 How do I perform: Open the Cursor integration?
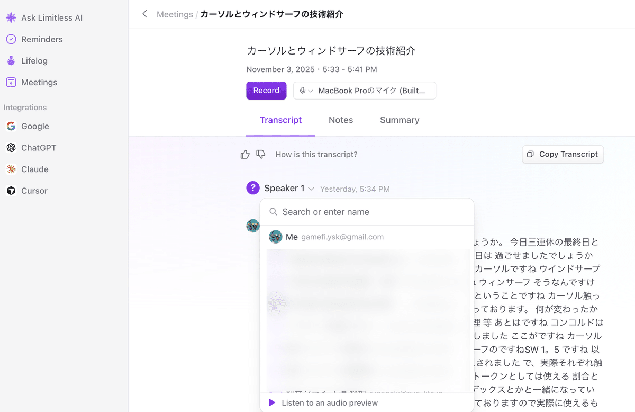[34, 191]
